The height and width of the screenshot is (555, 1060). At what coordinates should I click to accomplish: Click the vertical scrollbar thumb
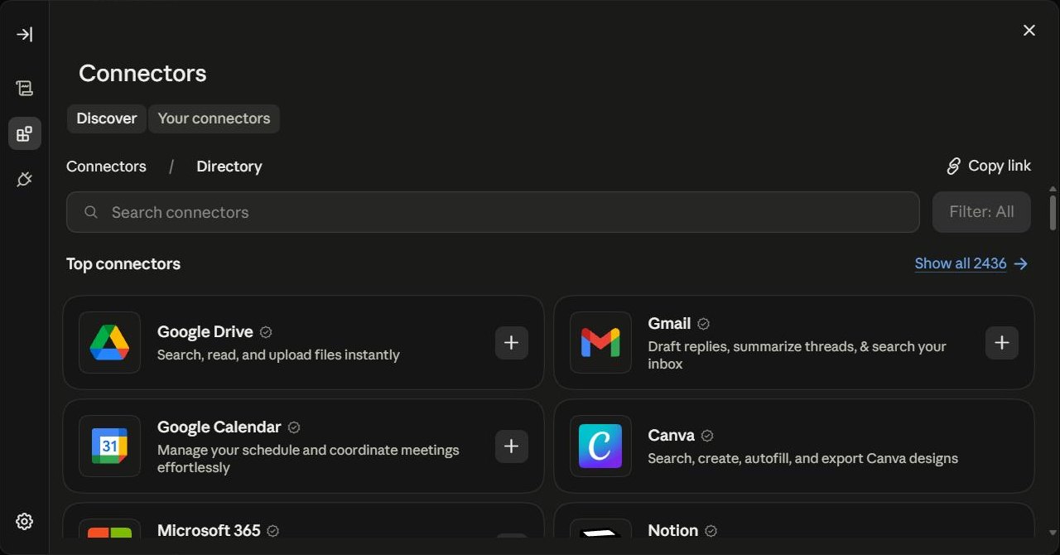pos(1053,212)
